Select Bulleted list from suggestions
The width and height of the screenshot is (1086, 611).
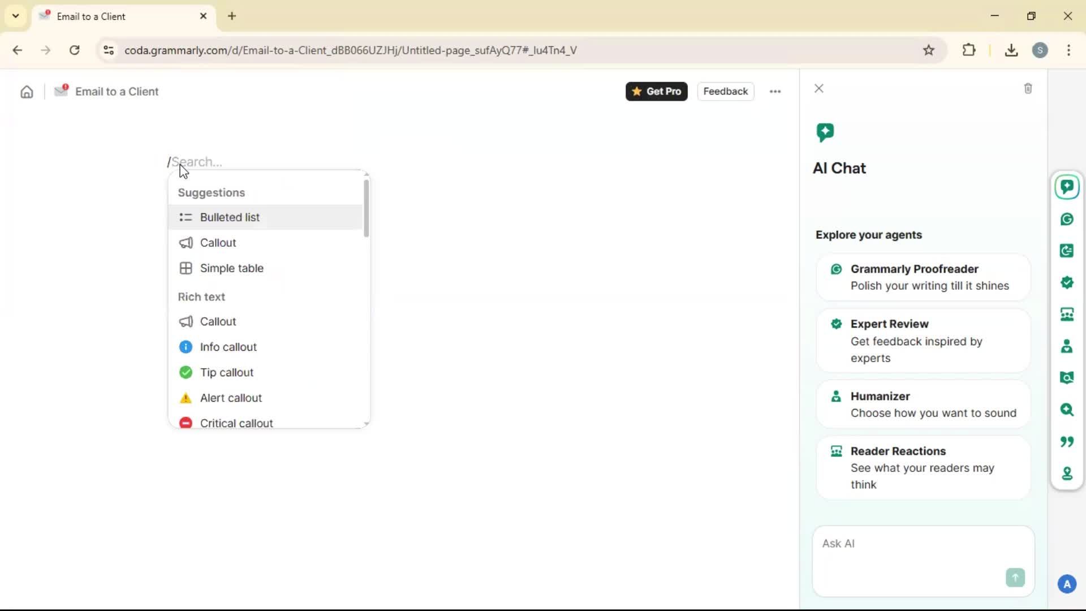click(x=230, y=217)
